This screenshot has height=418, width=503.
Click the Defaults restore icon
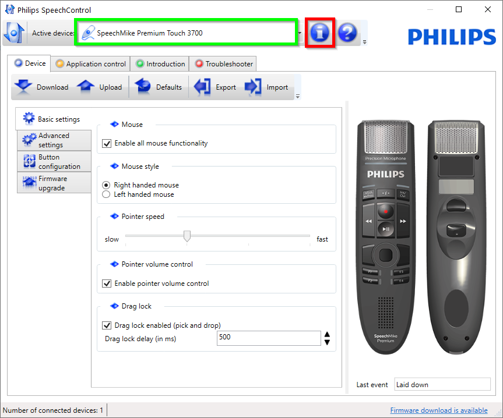point(143,87)
